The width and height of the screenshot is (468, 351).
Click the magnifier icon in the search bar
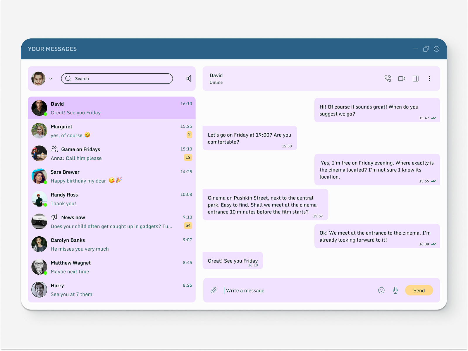68,78
